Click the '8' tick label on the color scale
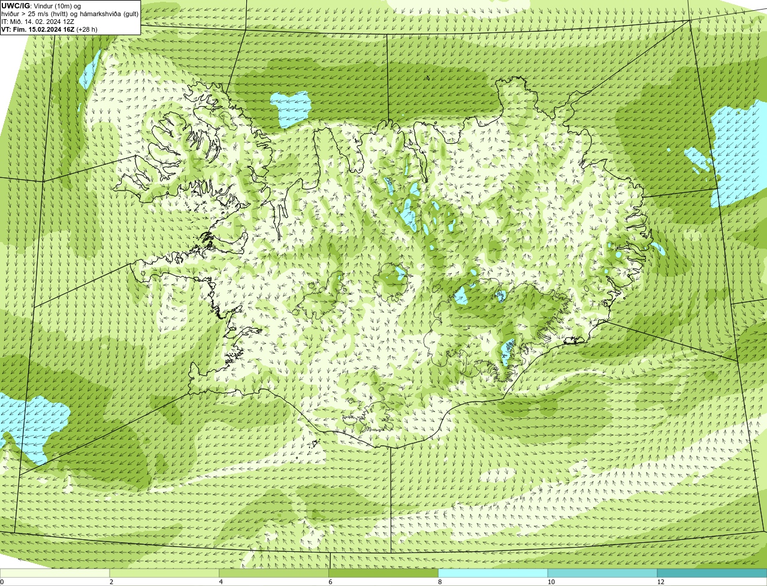This screenshot has height=586, width=767. [x=440, y=582]
